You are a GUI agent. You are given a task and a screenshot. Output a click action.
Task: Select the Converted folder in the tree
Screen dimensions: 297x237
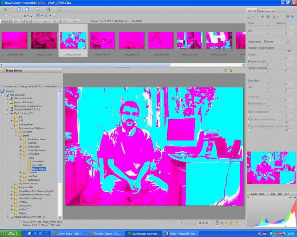point(37,162)
